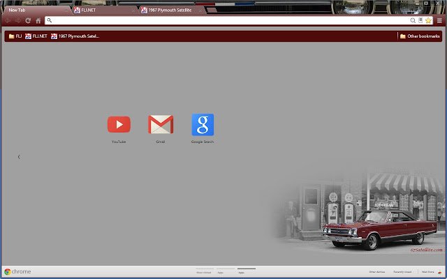Open the Chrome hamburger menu
447x279 pixels.
pos(439,20)
